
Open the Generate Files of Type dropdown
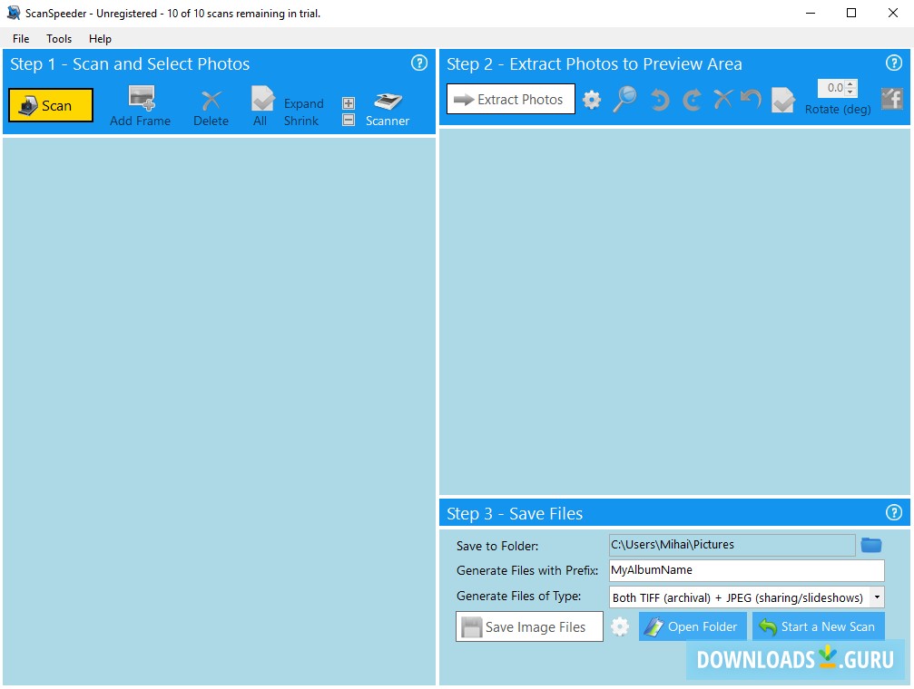[877, 597]
